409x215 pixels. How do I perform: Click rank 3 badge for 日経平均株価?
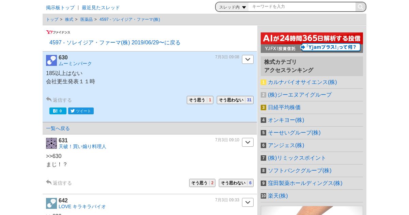click(x=263, y=107)
